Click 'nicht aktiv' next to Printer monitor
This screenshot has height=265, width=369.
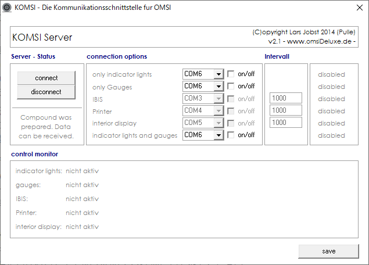82,213
